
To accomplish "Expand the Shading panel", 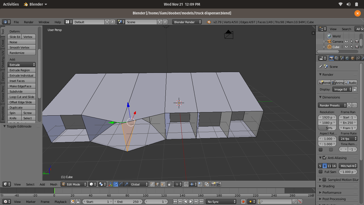I will (328, 186).
